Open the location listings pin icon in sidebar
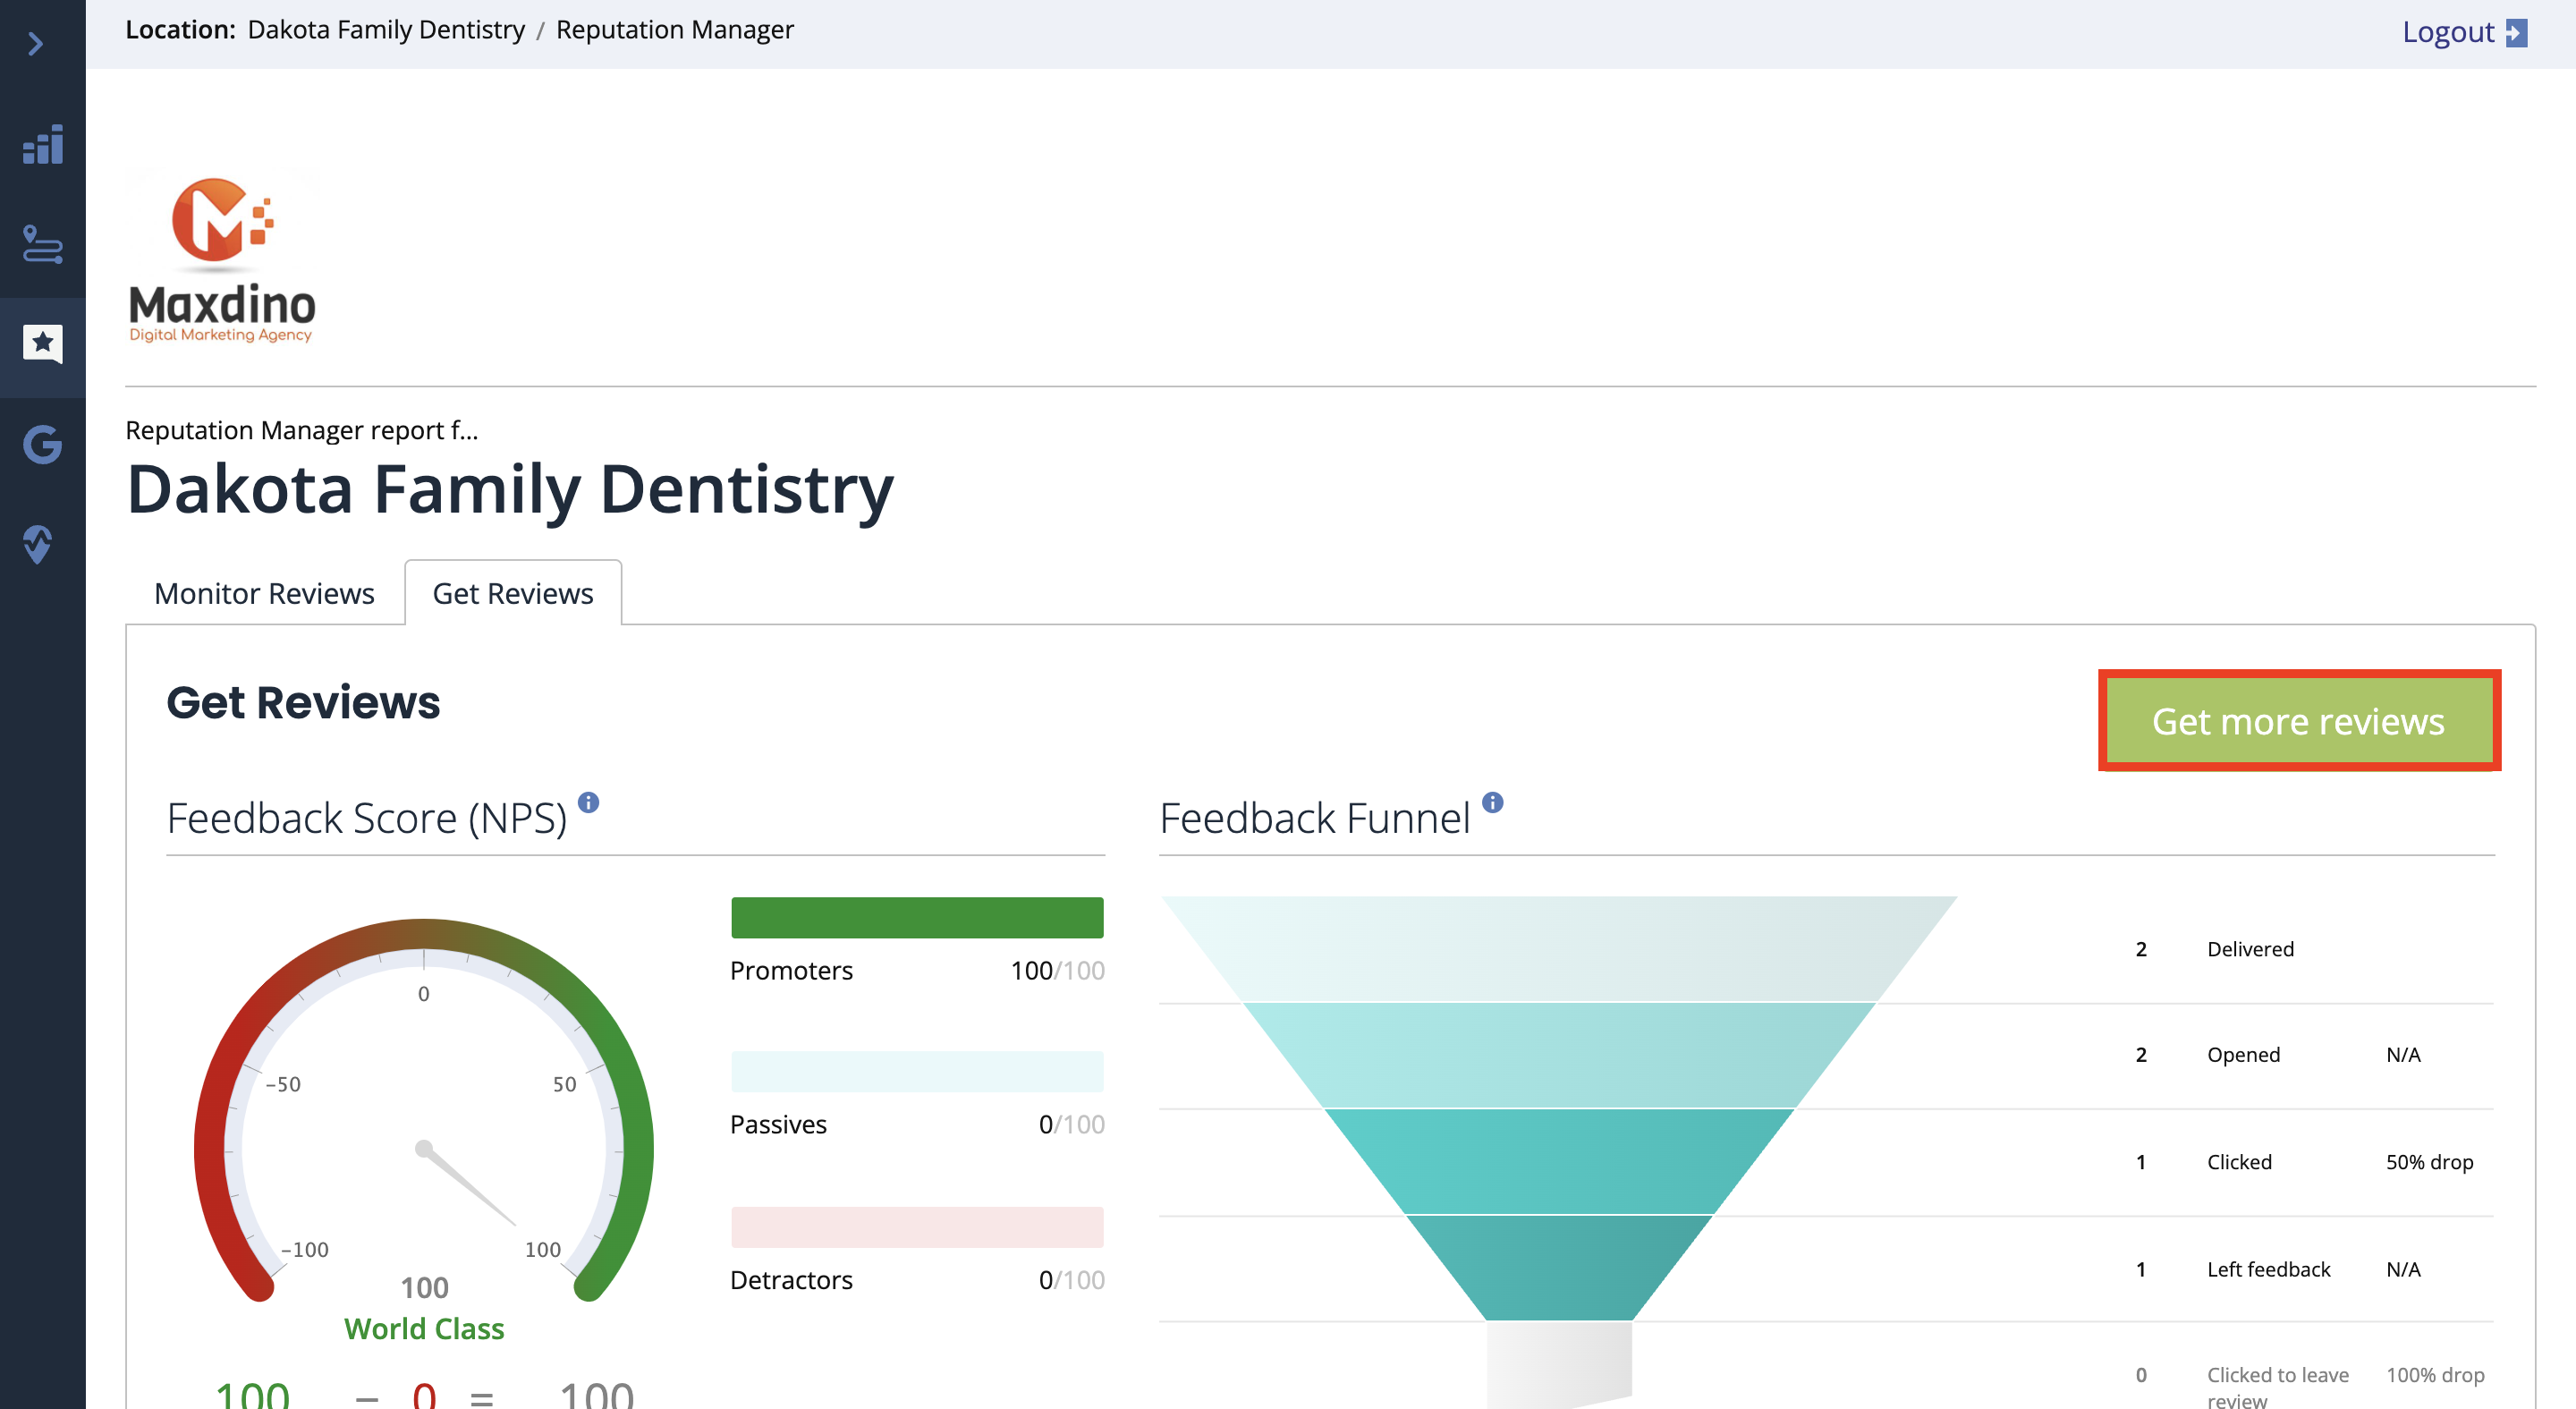The height and width of the screenshot is (1409, 2576). [x=43, y=244]
